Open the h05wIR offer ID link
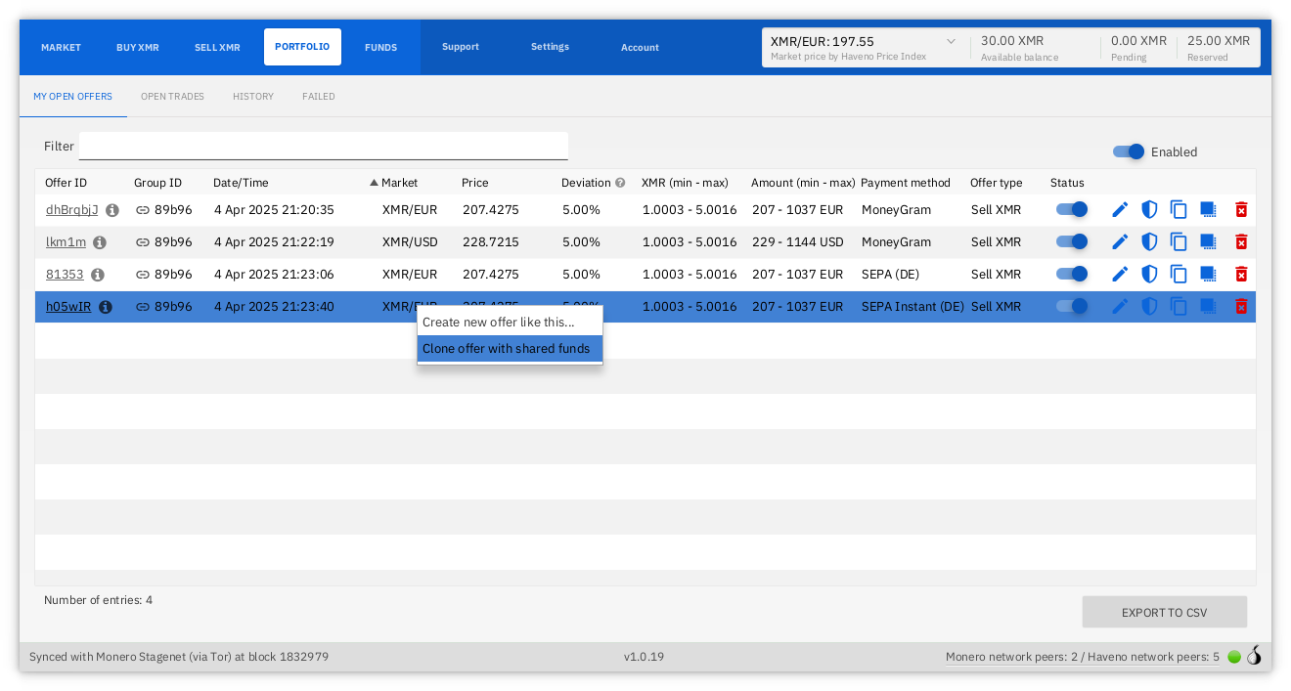Screen dimensions: 1291x691 coord(68,307)
